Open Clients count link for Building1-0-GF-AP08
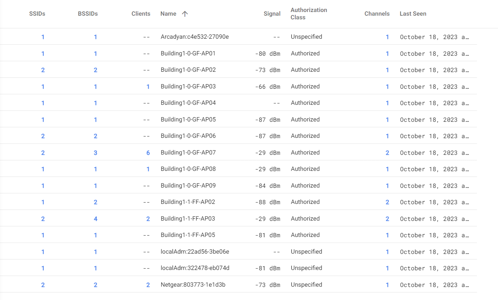The width and height of the screenshot is (498, 300). [148, 169]
